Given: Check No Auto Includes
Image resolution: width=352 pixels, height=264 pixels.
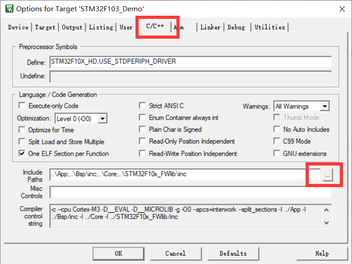Looking at the screenshot, I should [x=277, y=129].
